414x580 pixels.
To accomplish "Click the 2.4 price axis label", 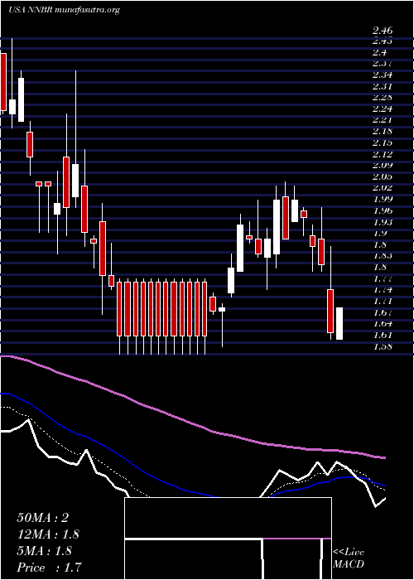I will (380, 52).
